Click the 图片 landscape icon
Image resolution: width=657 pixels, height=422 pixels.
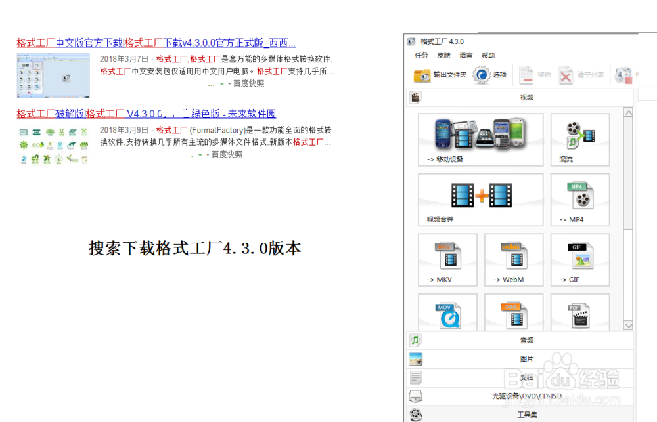(x=416, y=359)
